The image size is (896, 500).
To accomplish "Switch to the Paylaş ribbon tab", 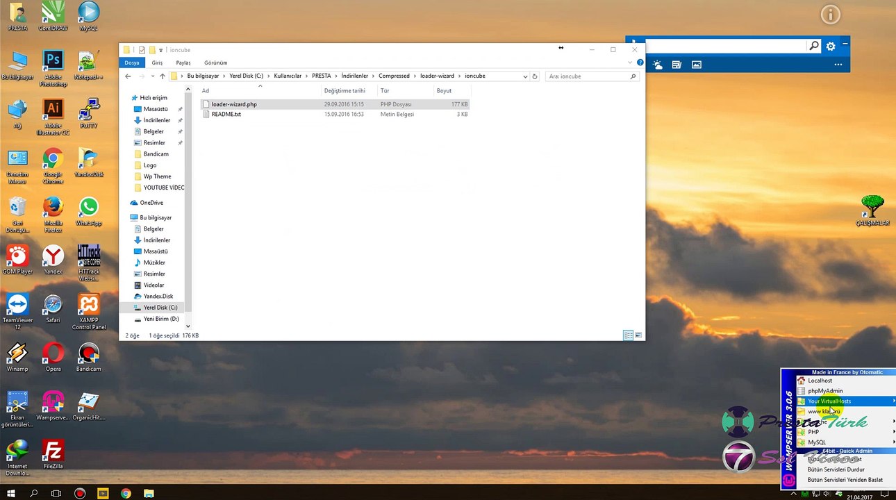I will pos(183,62).
